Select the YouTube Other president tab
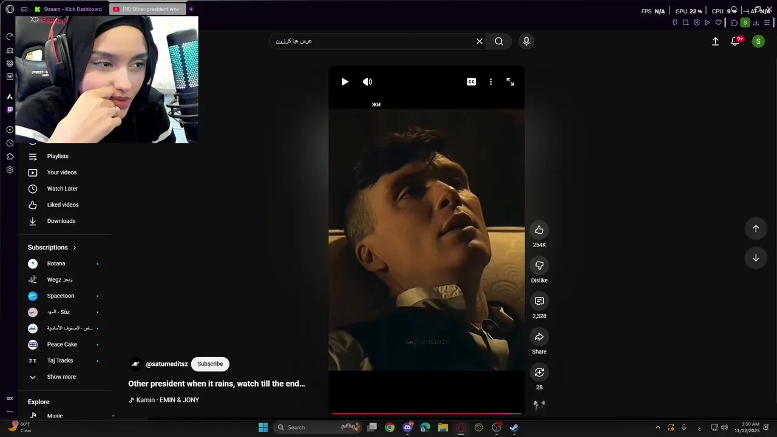Screen dimensions: 777x437 click(148, 9)
